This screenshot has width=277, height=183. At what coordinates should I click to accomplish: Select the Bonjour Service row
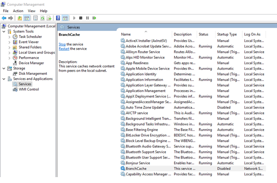[193, 163]
